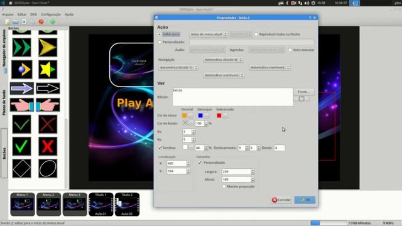Open the Editar menu
This screenshot has height=226, width=402.
tap(22, 14)
